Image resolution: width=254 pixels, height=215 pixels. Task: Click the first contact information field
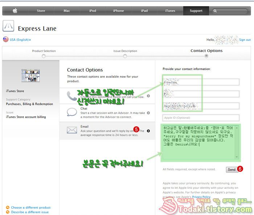click(201, 82)
